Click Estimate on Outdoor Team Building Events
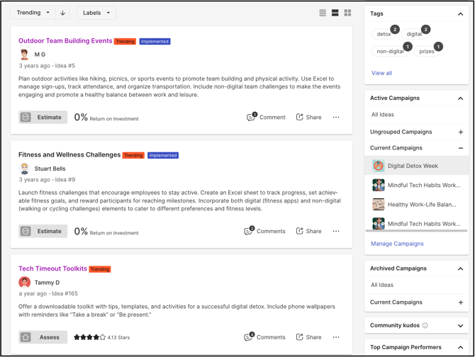This screenshot has width=475, height=357. tap(43, 117)
